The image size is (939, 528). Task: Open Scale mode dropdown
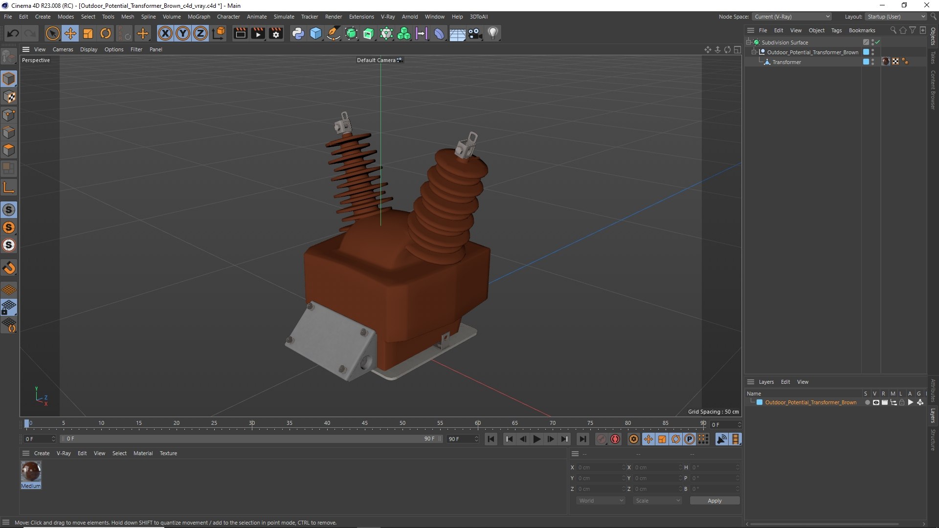click(x=657, y=501)
